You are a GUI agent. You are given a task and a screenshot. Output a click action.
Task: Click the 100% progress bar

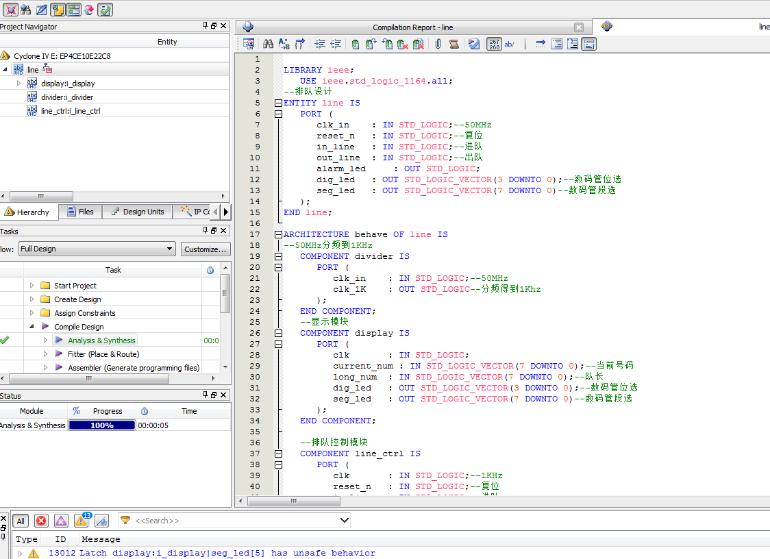pos(101,425)
